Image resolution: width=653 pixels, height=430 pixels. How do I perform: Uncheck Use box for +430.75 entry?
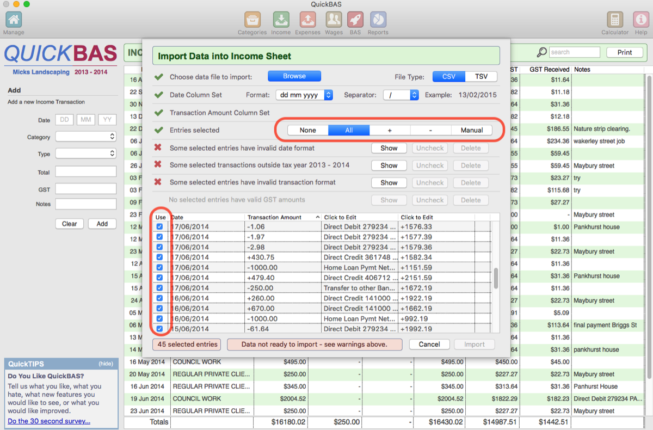(160, 257)
